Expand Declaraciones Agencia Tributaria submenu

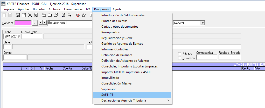click(x=132, y=101)
